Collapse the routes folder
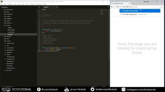The image size is (165, 92). 3,25
